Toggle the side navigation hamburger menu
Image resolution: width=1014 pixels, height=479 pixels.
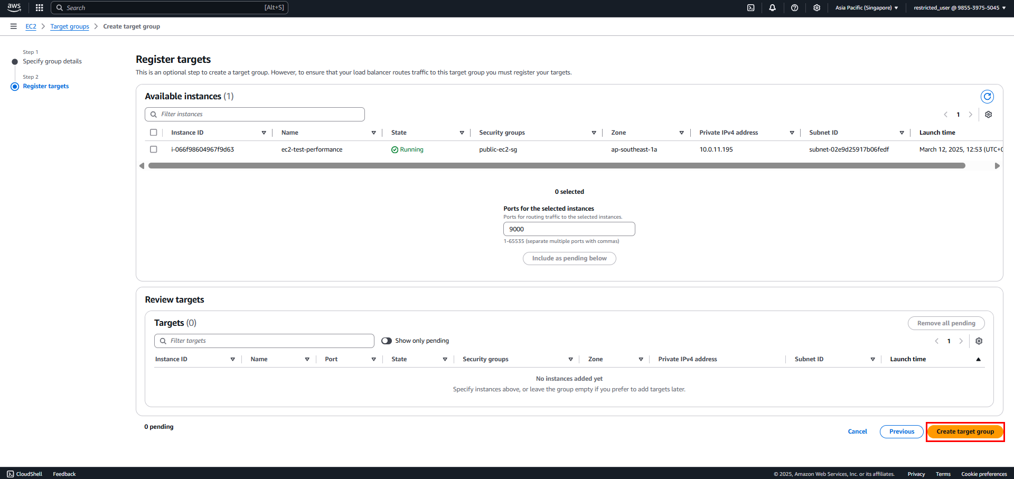tap(14, 26)
